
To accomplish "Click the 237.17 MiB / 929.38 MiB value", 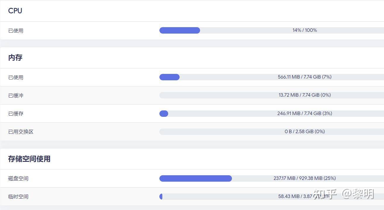I will [304, 178].
